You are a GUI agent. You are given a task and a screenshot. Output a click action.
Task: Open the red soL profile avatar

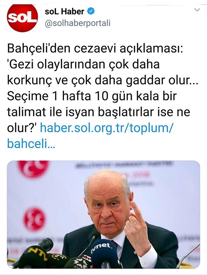click(23, 18)
